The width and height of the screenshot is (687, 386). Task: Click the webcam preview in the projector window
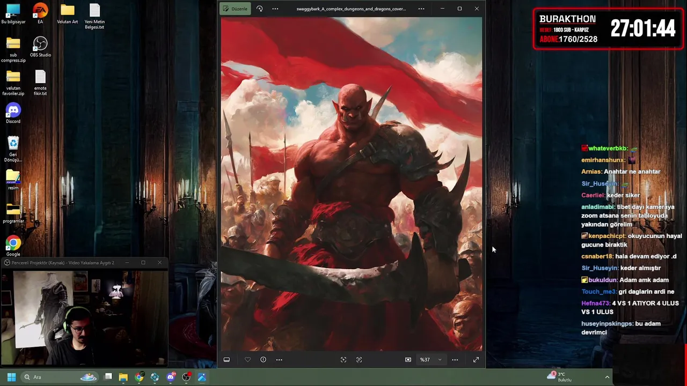click(84, 317)
